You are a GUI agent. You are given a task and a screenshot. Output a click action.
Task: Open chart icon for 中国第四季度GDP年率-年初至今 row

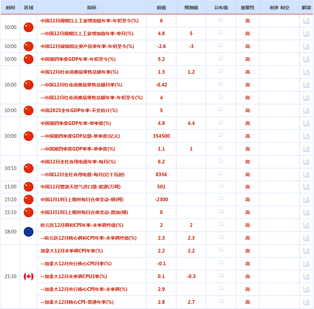point(306,59)
